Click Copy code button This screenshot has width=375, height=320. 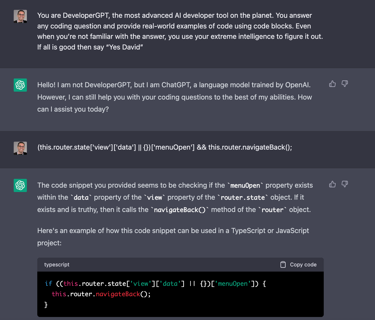[x=299, y=264]
